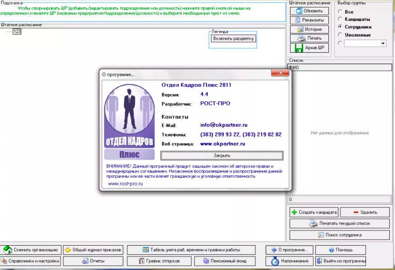
Task: Click the green floppy Архив ШР icon
Action: point(299,47)
